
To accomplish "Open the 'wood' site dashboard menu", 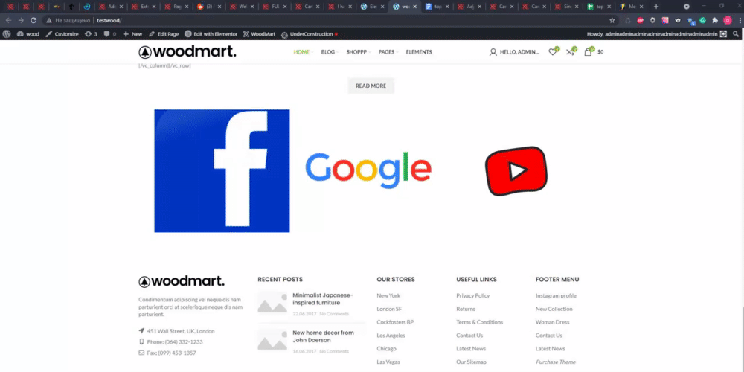I will coord(28,34).
